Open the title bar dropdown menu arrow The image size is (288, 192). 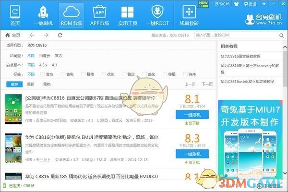[264, 4]
